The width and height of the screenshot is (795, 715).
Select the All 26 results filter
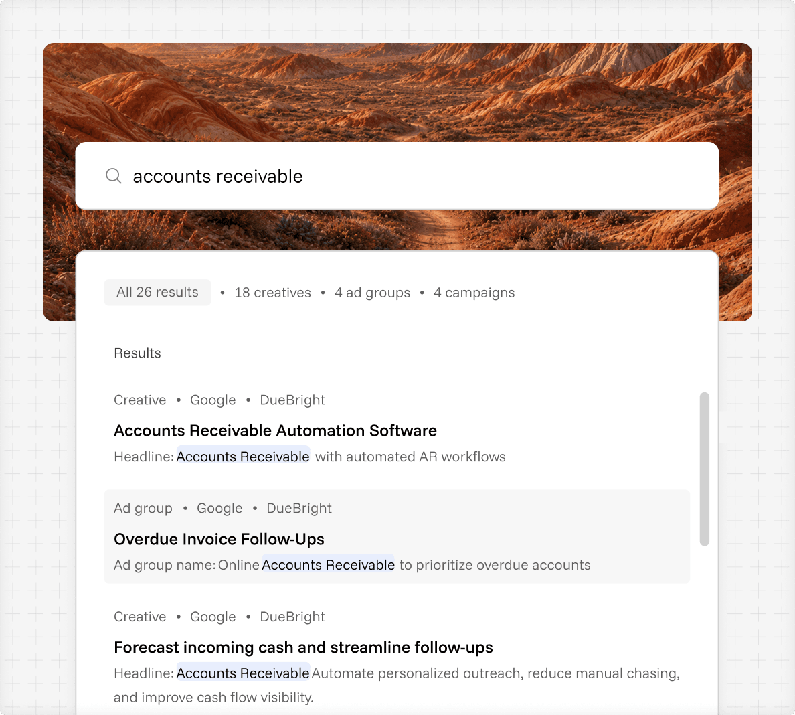tap(158, 292)
